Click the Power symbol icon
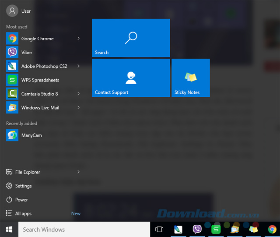 pos(9,199)
